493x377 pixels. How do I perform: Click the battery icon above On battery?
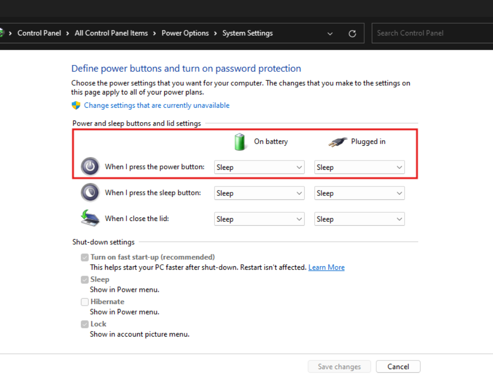(x=240, y=141)
